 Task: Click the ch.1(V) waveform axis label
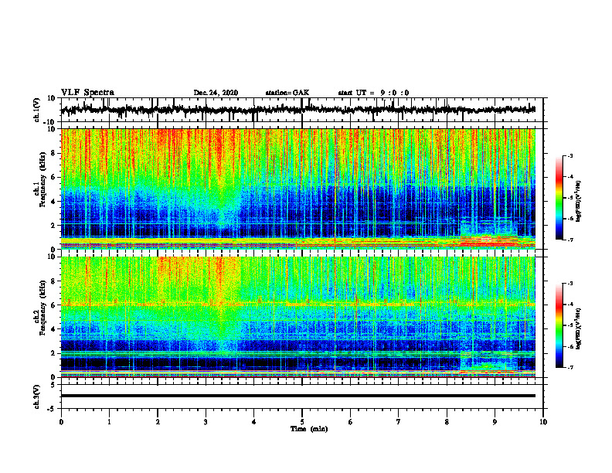(x=37, y=110)
